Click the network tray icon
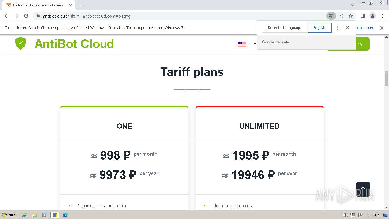389x219 pixels. tap(353, 215)
